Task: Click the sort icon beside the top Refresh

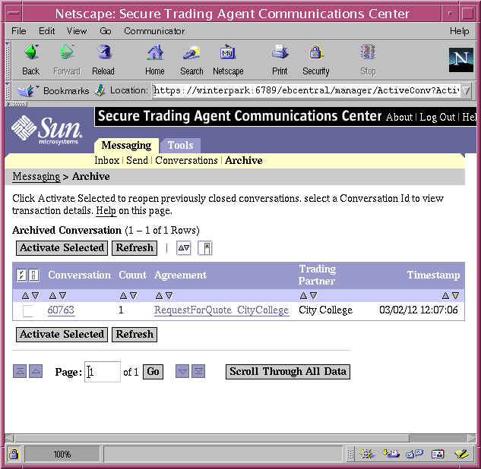Action: point(183,248)
